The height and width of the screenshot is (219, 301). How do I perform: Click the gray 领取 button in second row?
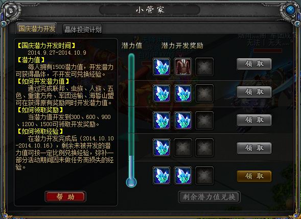coord(254,92)
